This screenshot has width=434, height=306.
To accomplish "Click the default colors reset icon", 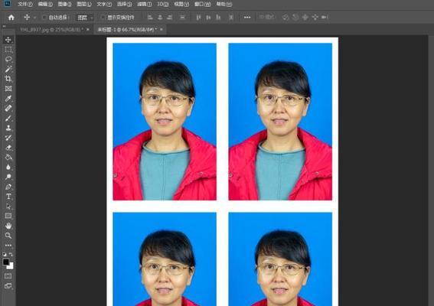I will click(5, 254).
